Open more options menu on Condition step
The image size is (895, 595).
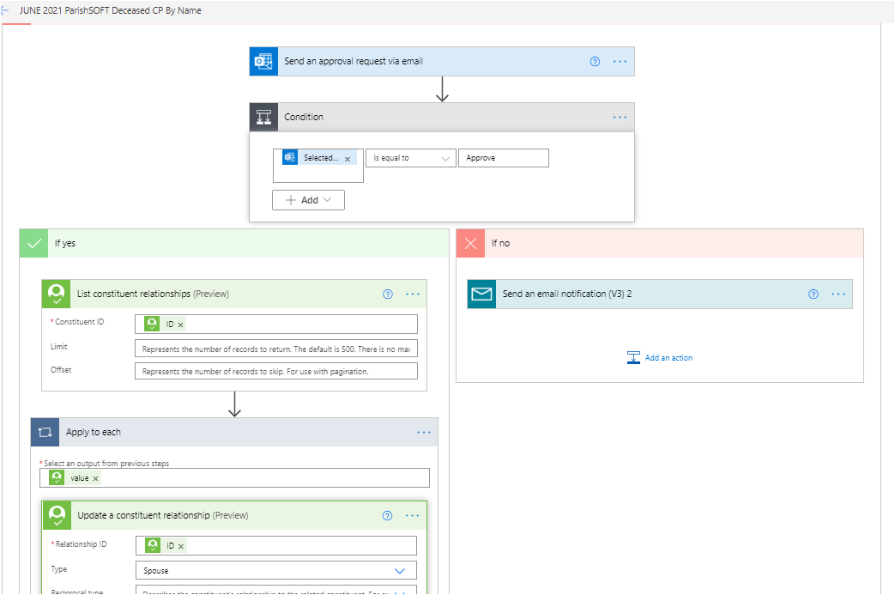(x=620, y=117)
